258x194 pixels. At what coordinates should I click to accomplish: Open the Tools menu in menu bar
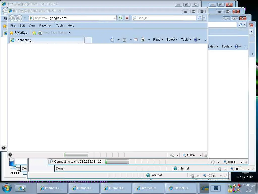pos(59,26)
